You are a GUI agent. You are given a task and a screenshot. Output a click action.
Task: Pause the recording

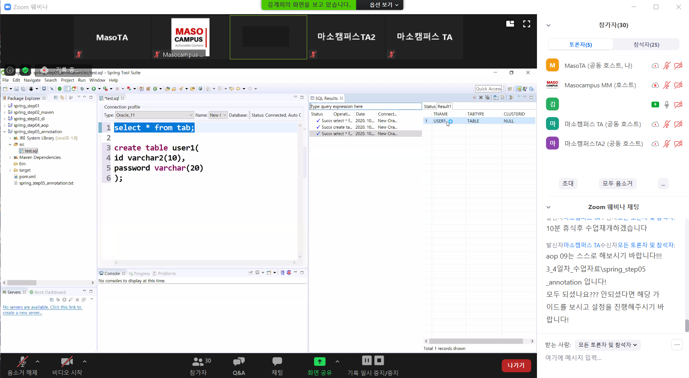[x=367, y=360]
